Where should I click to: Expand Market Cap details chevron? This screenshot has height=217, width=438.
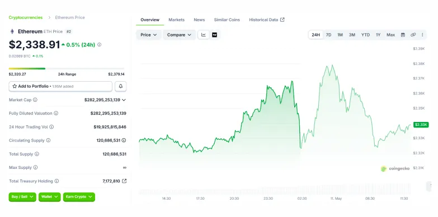(124, 100)
